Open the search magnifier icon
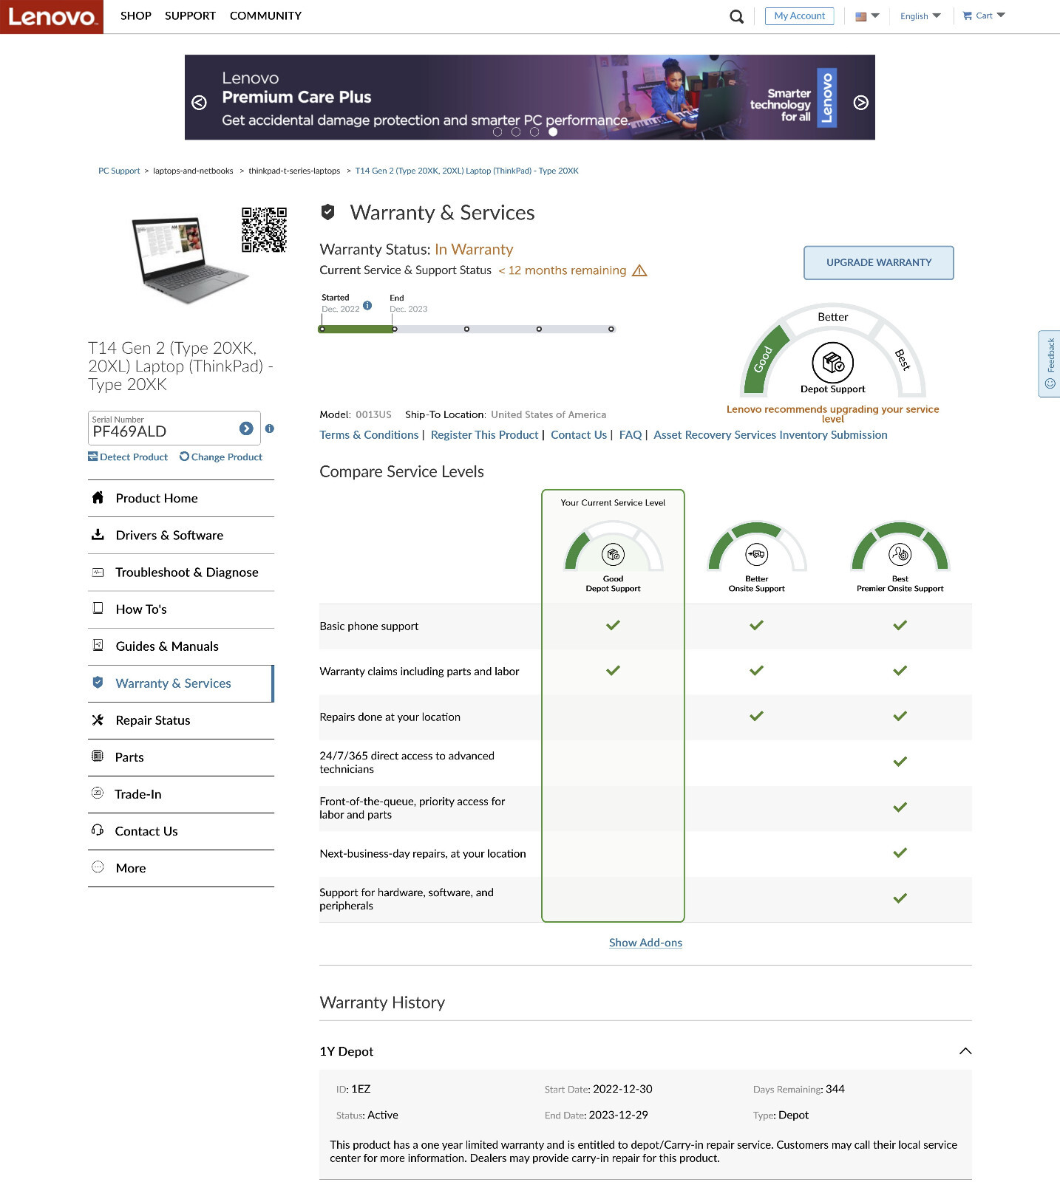This screenshot has width=1060, height=1182. (x=736, y=16)
